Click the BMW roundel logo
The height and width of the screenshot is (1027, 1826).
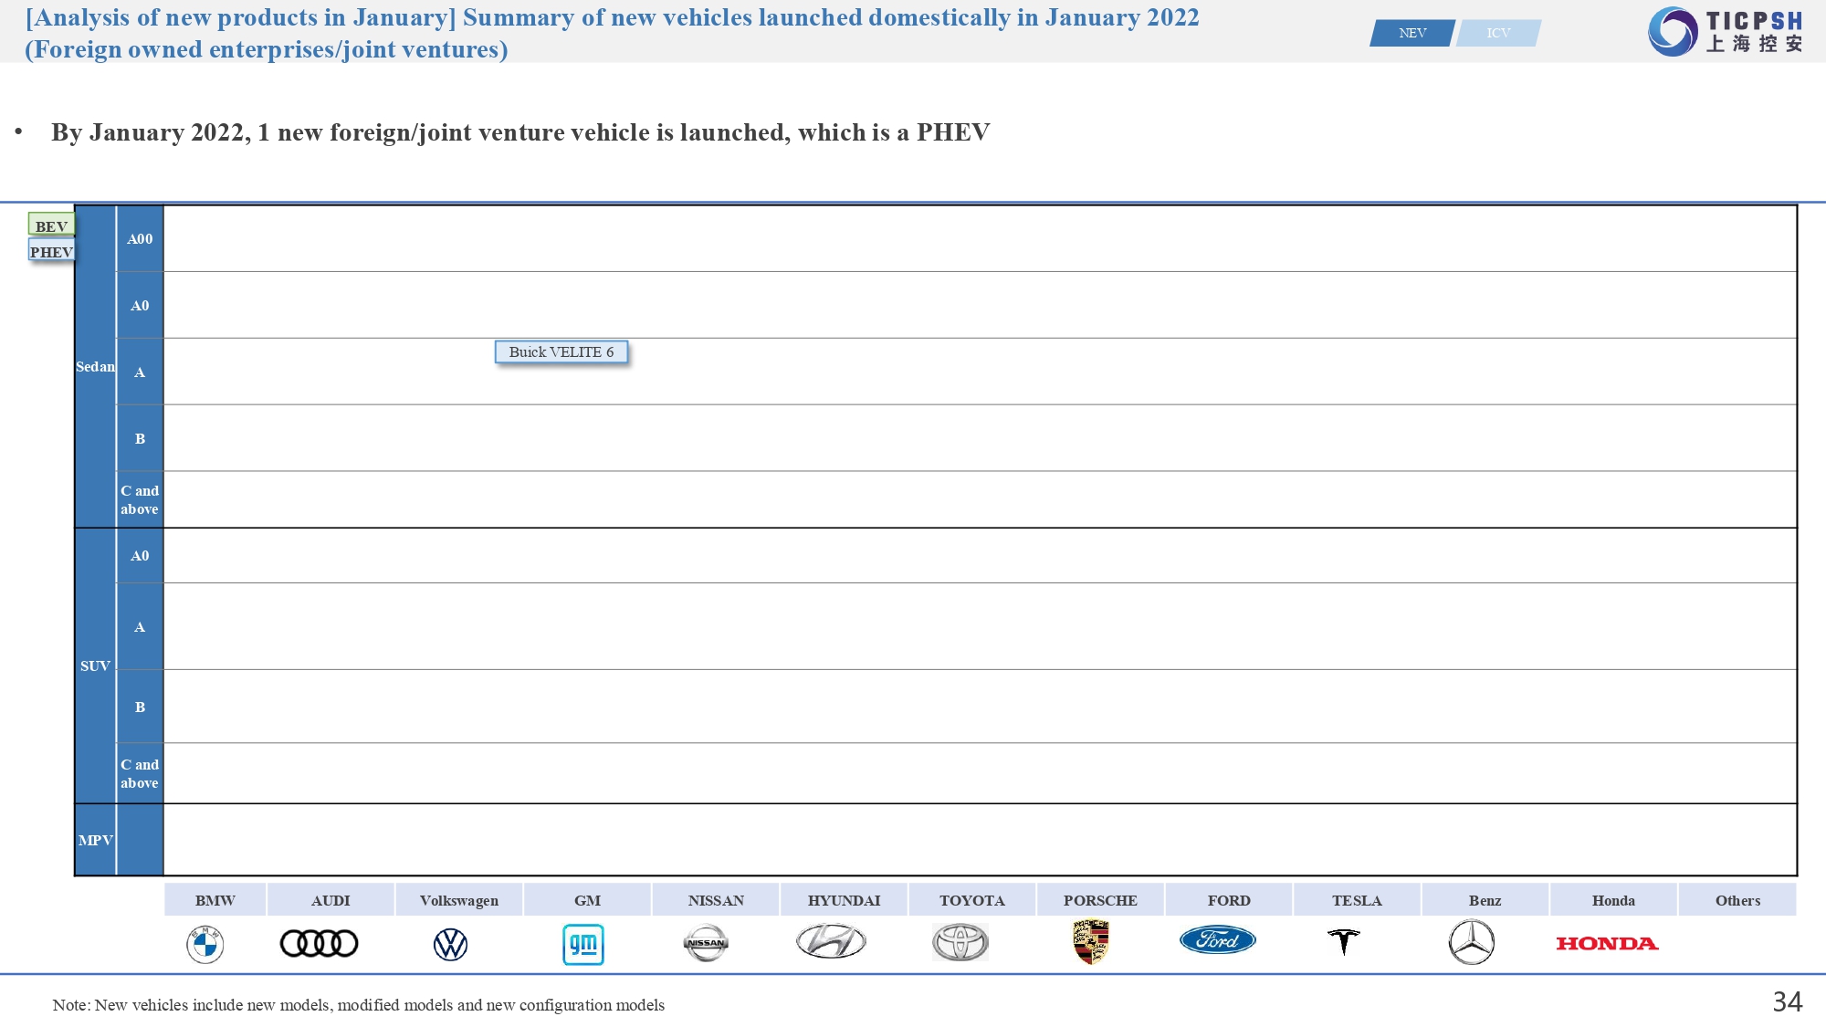[x=205, y=944]
